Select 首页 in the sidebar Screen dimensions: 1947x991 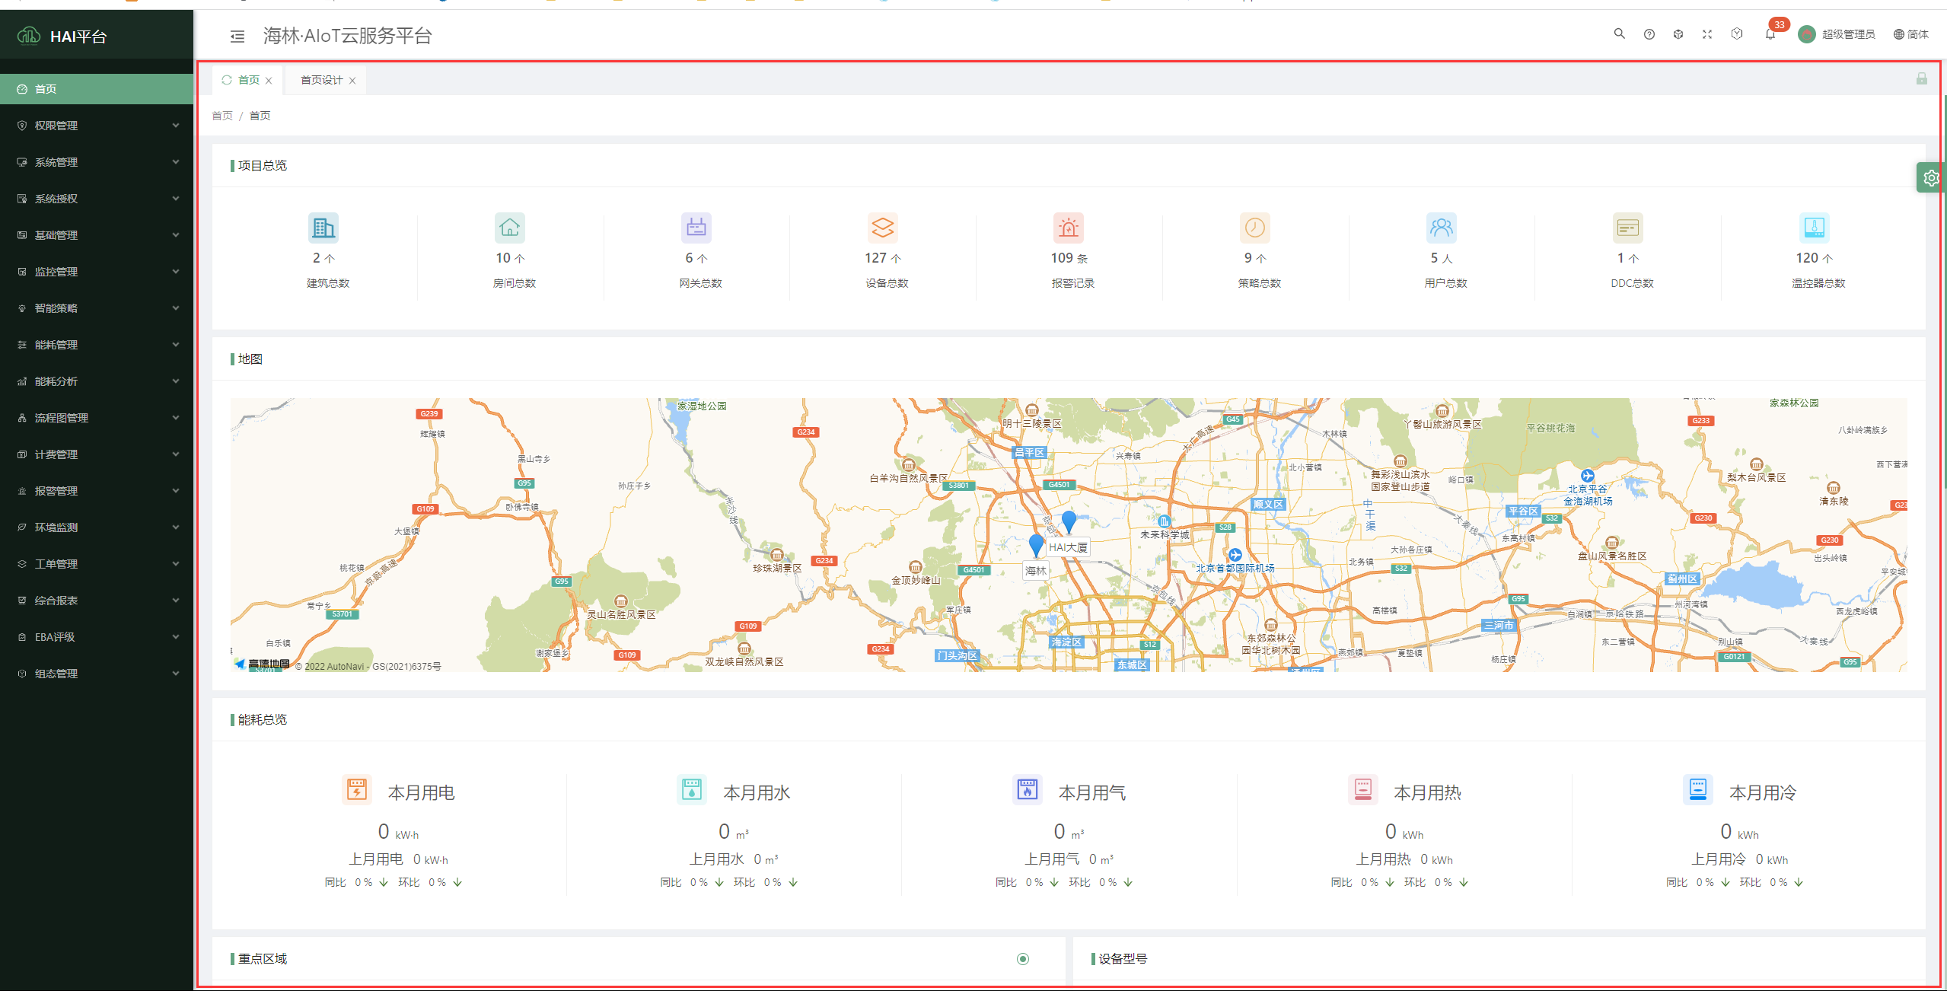click(x=97, y=89)
